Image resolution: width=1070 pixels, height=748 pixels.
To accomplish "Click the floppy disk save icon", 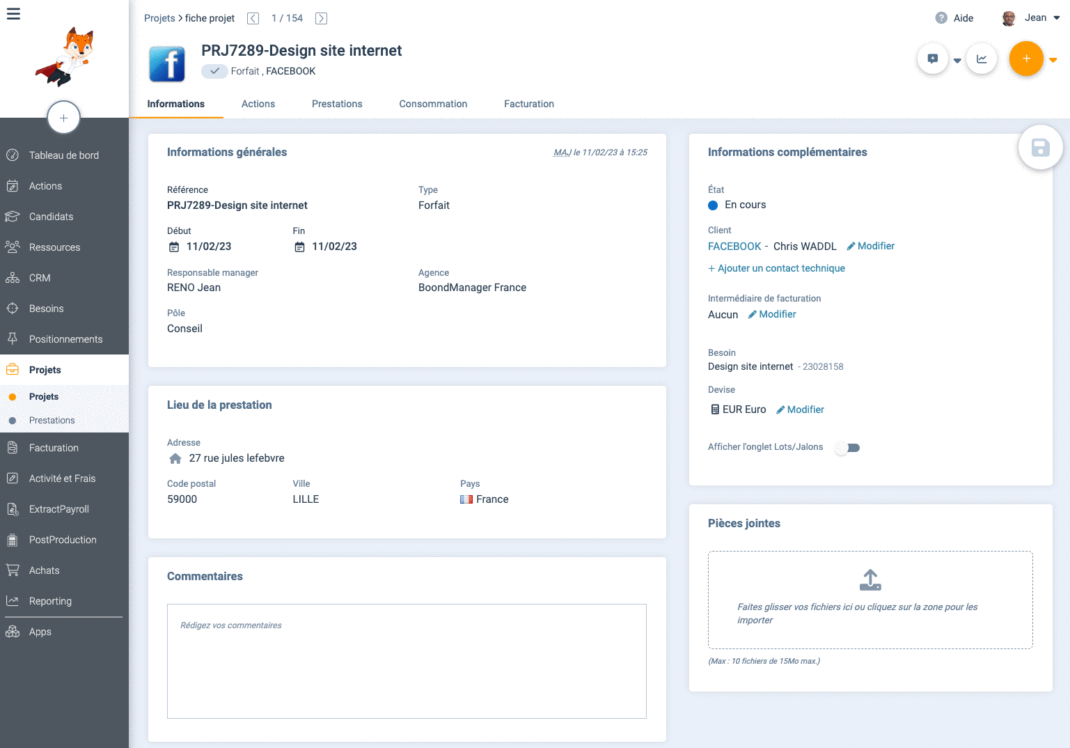I will point(1040,148).
